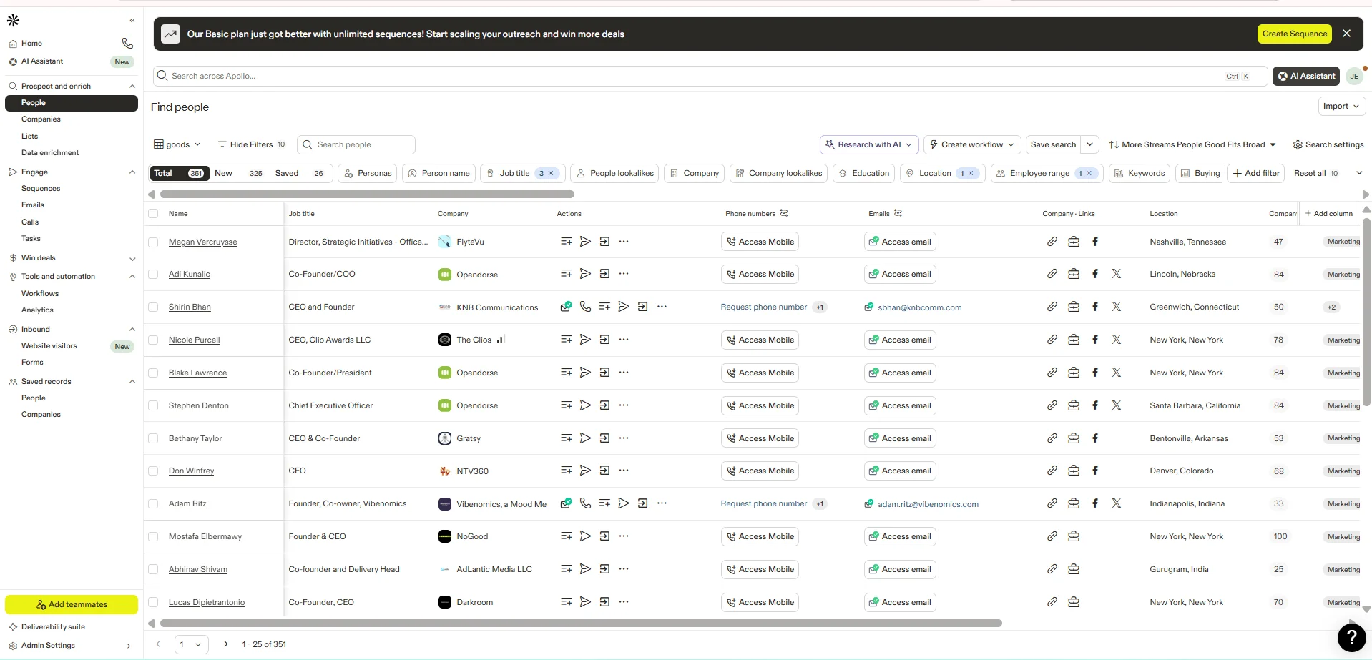Click the website link icon for Darkroom
This screenshot has width=1372, height=660.
pos(1052,602)
